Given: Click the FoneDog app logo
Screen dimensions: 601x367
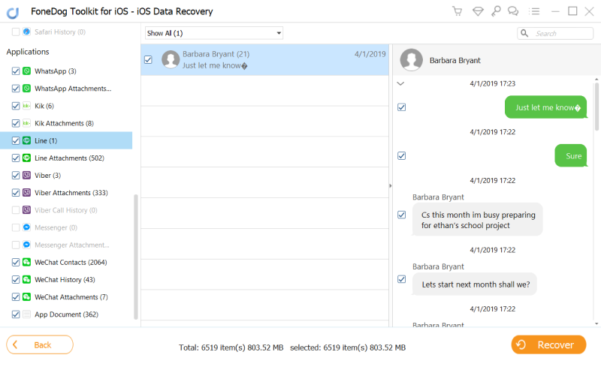Looking at the screenshot, I should (13, 13).
